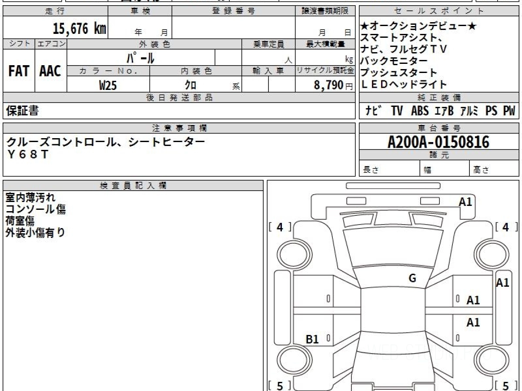Select the 輸入車 label
The height and width of the screenshot is (391, 522).
[268, 70]
